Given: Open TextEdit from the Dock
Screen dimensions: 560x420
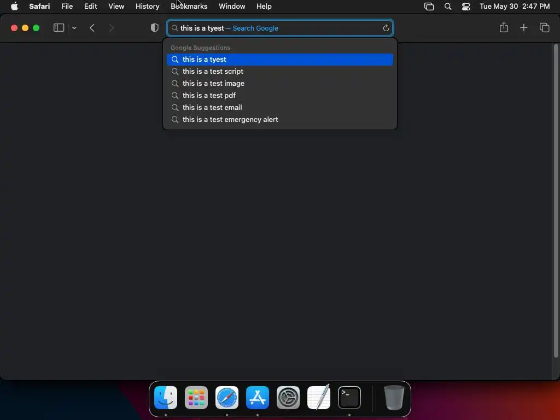Looking at the screenshot, I should coord(319,397).
